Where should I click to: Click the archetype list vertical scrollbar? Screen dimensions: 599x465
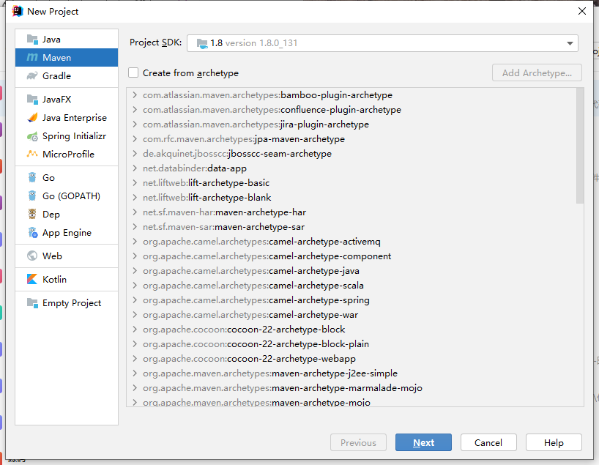click(x=580, y=146)
